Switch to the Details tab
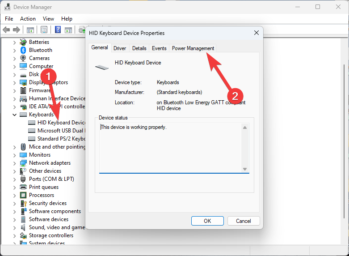 (139, 48)
